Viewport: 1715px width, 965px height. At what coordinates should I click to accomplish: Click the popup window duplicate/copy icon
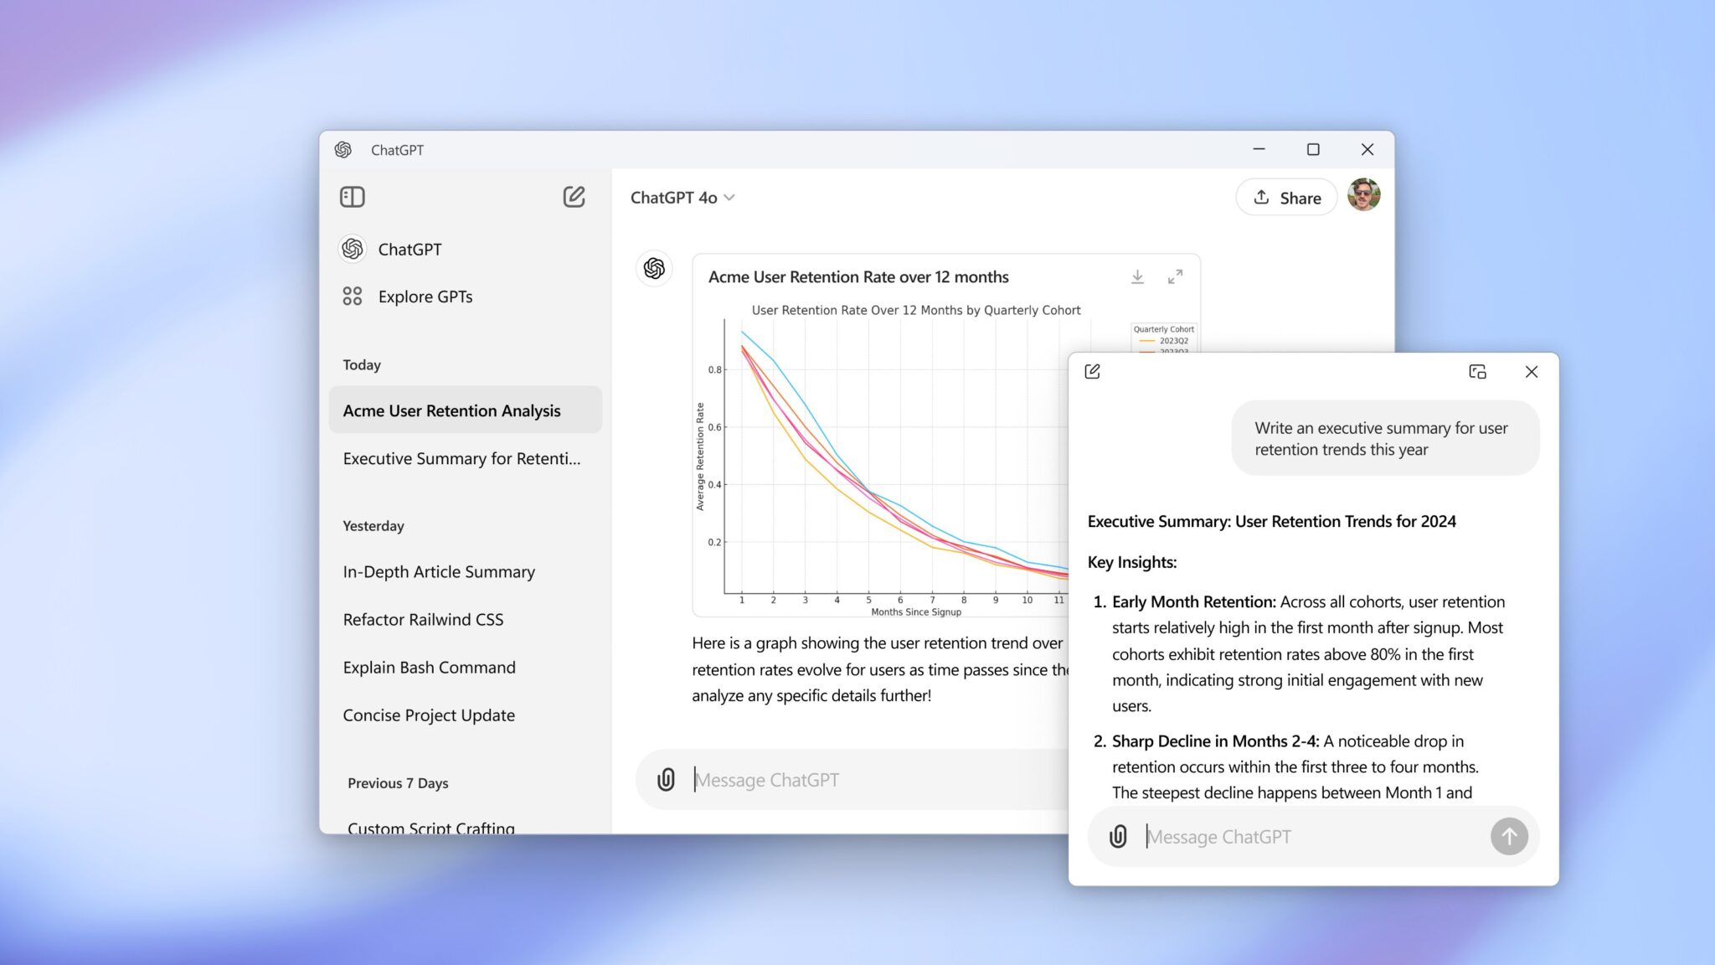pos(1477,372)
